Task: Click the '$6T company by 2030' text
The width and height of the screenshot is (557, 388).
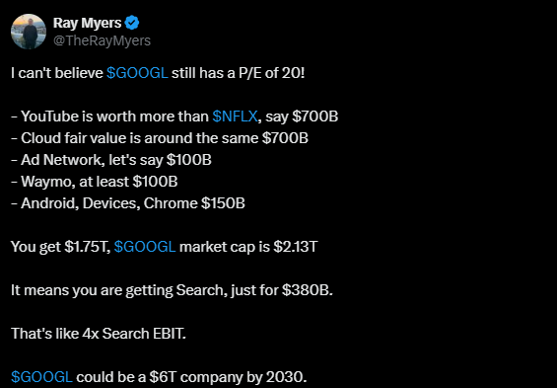Action: tap(191, 377)
